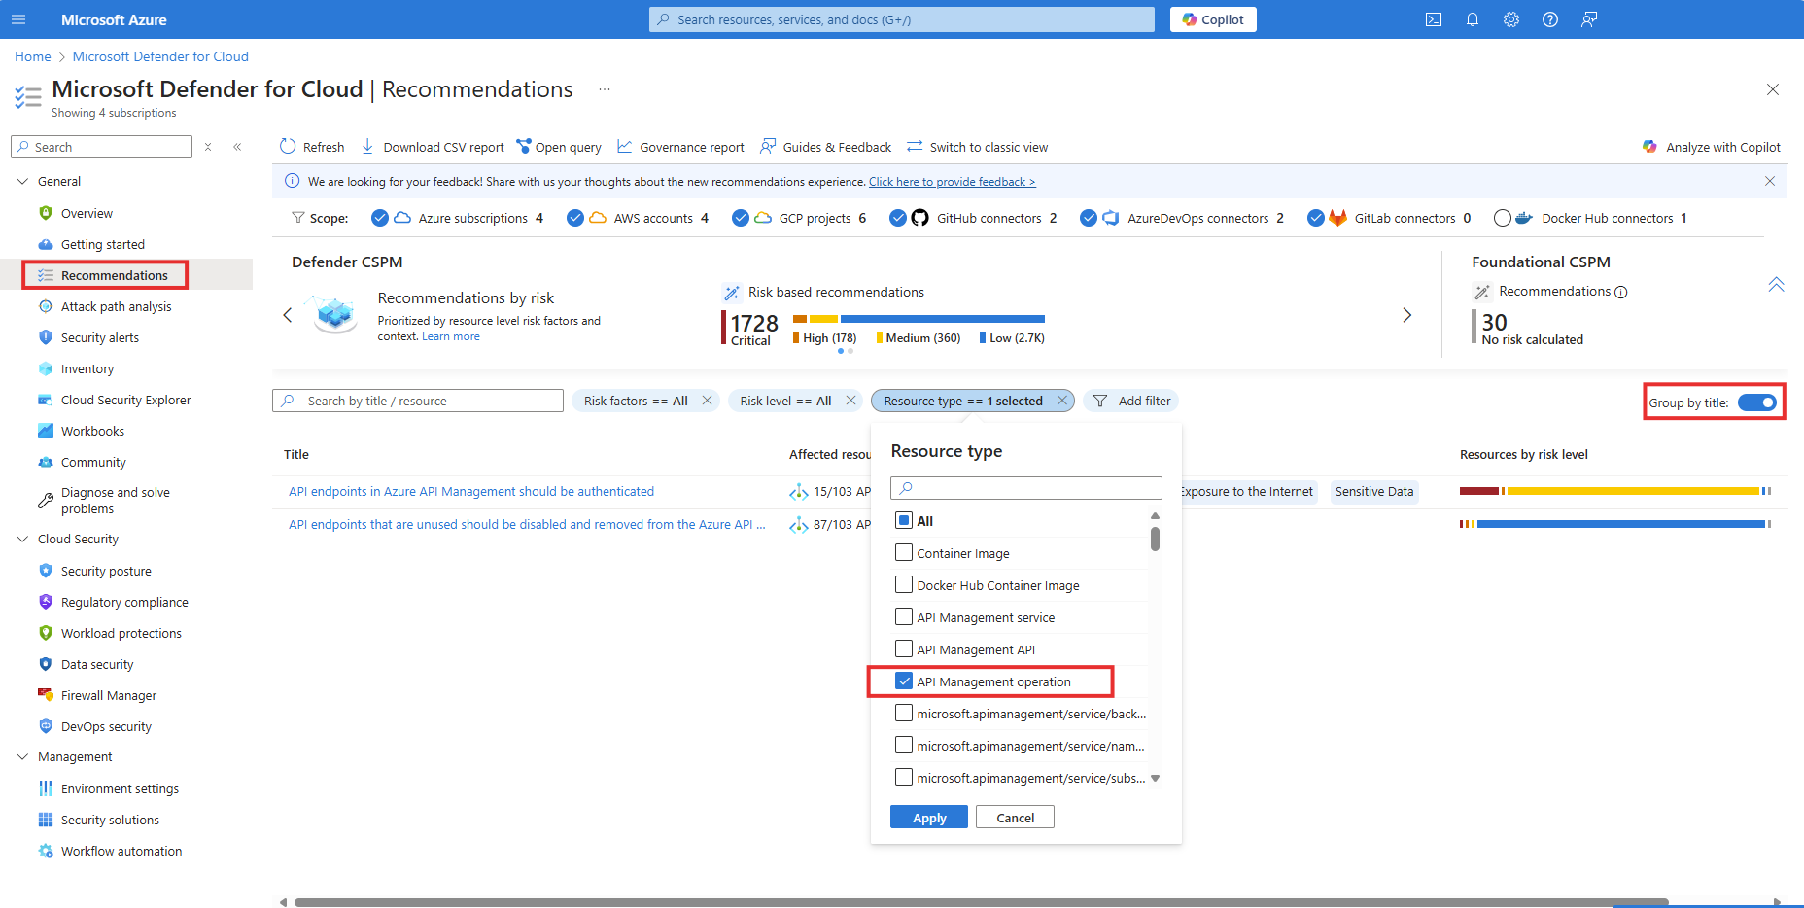Screen dimensions: 1804x908
Task: Click the DevOps security icon
Action: 46,726
